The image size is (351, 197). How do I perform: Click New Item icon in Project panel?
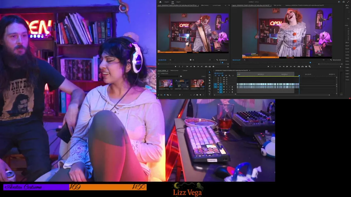click(200, 95)
